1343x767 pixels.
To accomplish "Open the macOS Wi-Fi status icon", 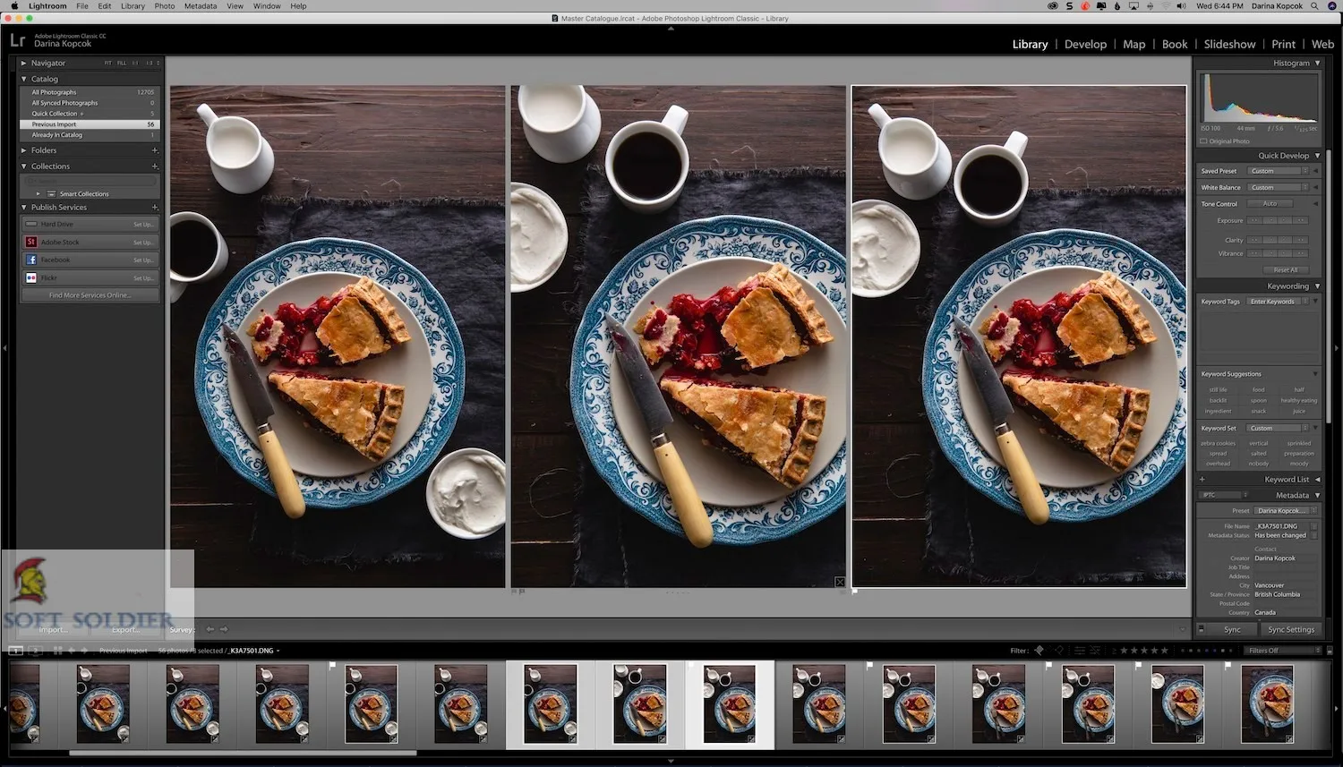I will click(x=1166, y=6).
